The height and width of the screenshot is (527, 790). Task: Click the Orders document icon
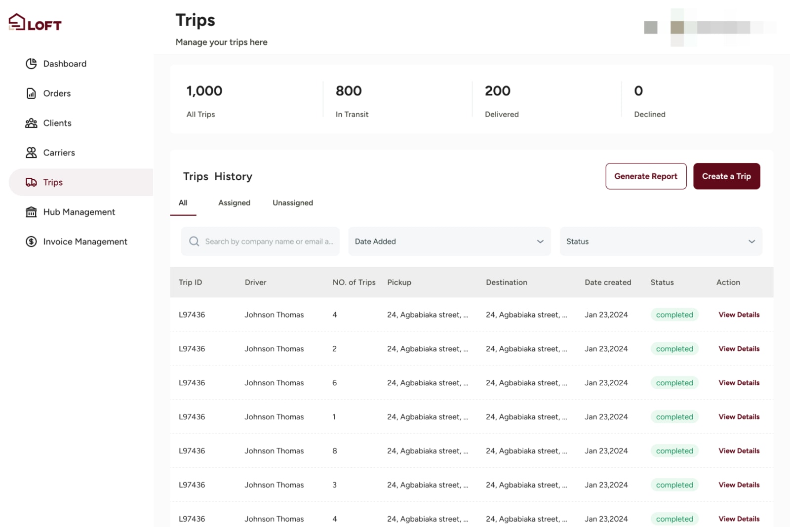click(31, 93)
